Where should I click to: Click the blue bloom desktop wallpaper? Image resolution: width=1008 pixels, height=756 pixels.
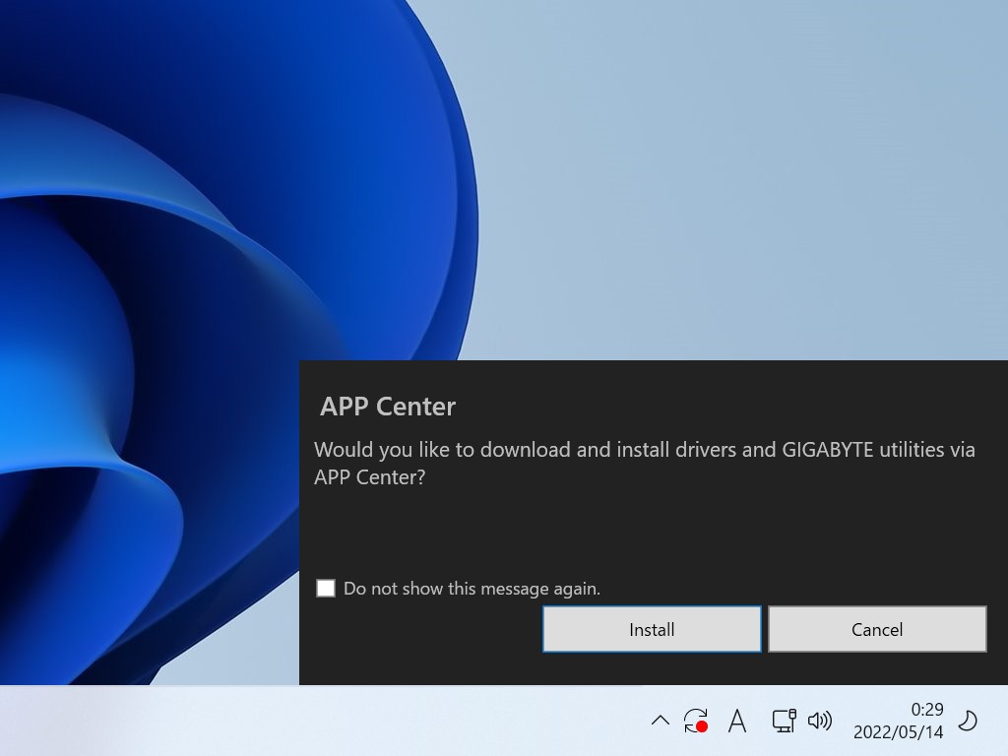pyautogui.click(x=197, y=295)
